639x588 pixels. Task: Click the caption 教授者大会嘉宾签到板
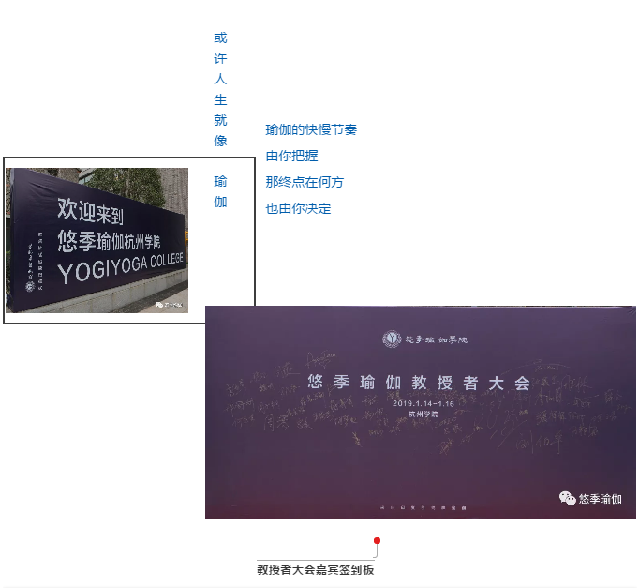click(316, 569)
